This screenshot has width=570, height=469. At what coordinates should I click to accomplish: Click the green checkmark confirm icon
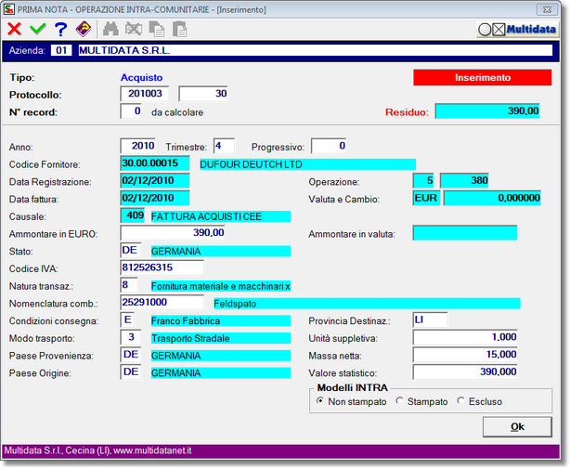(37, 29)
